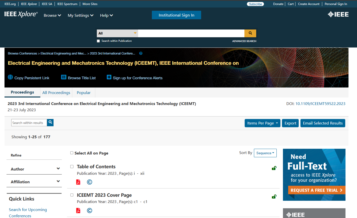The width and height of the screenshot is (357, 218).
Task: Open the Cart link
Action: [x=291, y=4]
